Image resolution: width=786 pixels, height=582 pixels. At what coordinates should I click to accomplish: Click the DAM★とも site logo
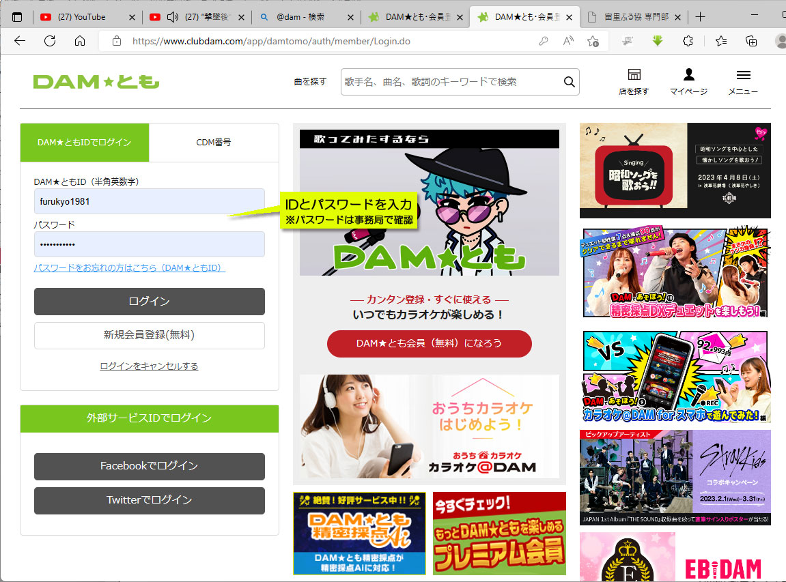click(x=96, y=82)
